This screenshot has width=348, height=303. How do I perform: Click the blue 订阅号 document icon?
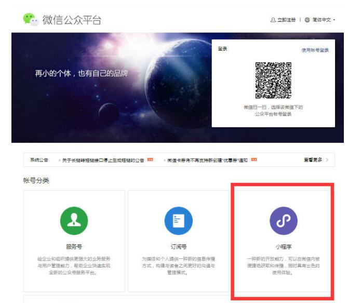tap(179, 220)
